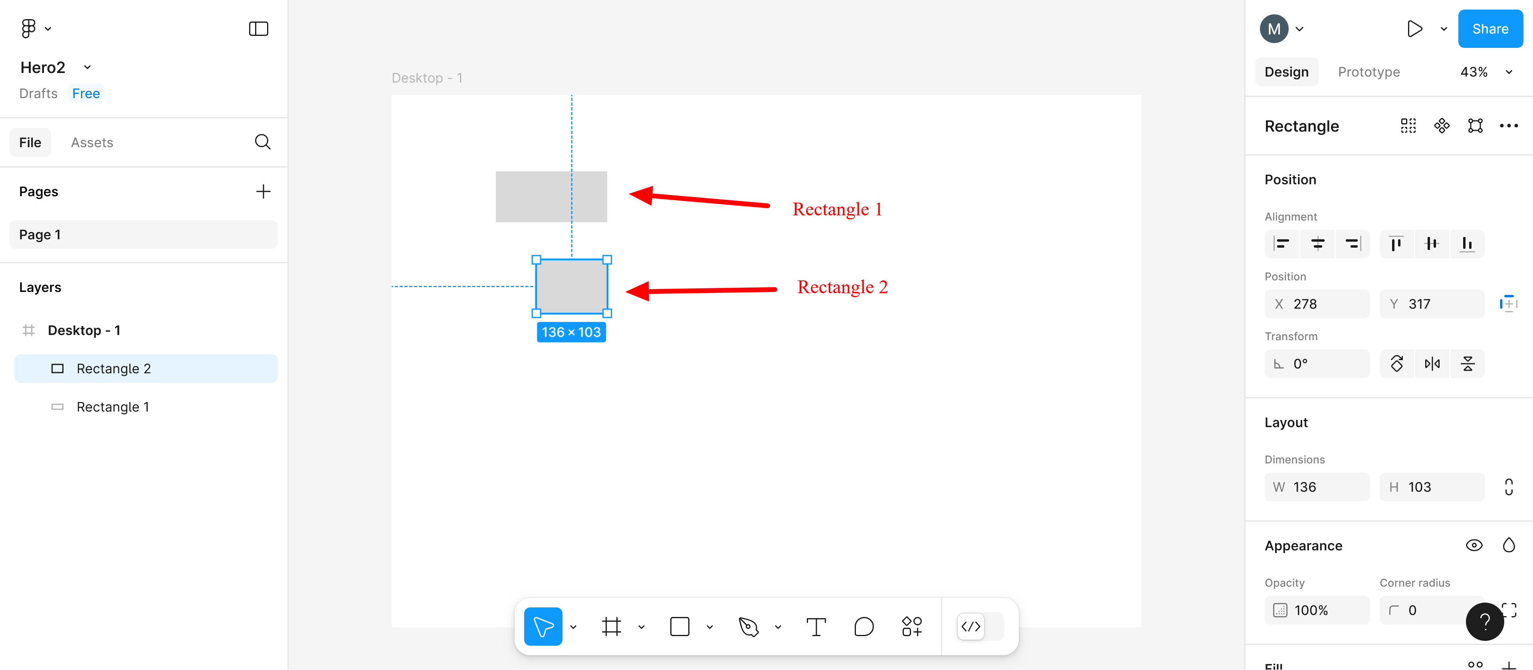This screenshot has width=1533, height=670.
Task: Select the Move tool in the toolbar
Action: point(543,626)
